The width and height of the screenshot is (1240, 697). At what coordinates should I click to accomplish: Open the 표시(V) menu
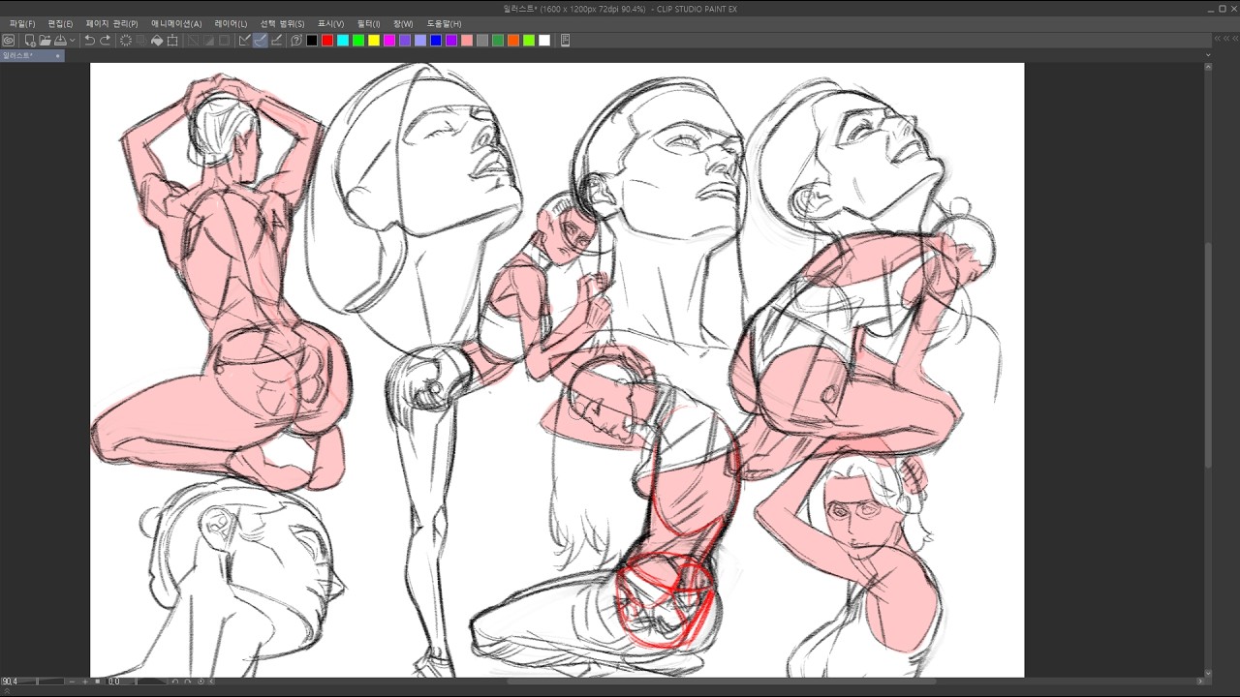pos(331,23)
